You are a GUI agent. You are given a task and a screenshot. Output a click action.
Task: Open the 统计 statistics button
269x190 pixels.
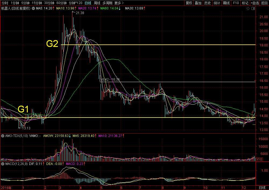click(217, 3)
